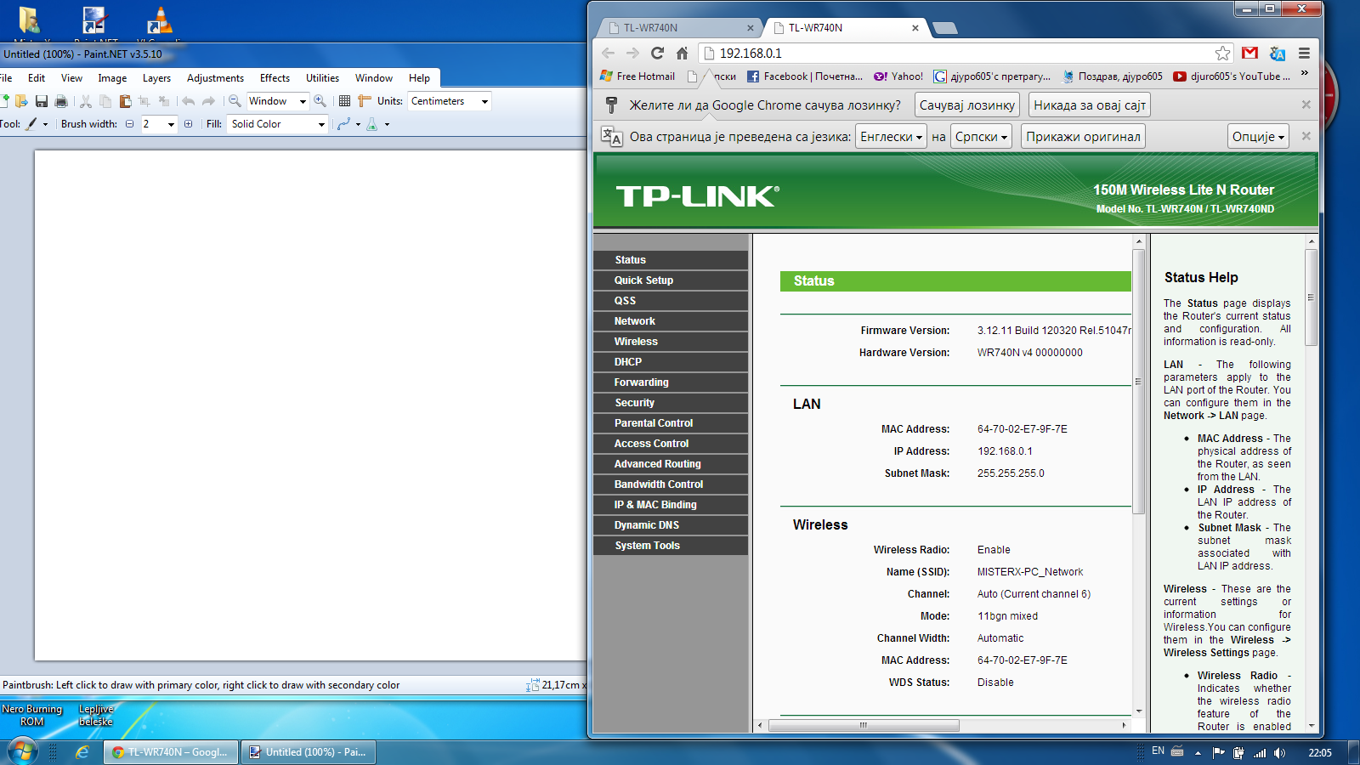Open the Енглески source language dropdown

point(891,137)
